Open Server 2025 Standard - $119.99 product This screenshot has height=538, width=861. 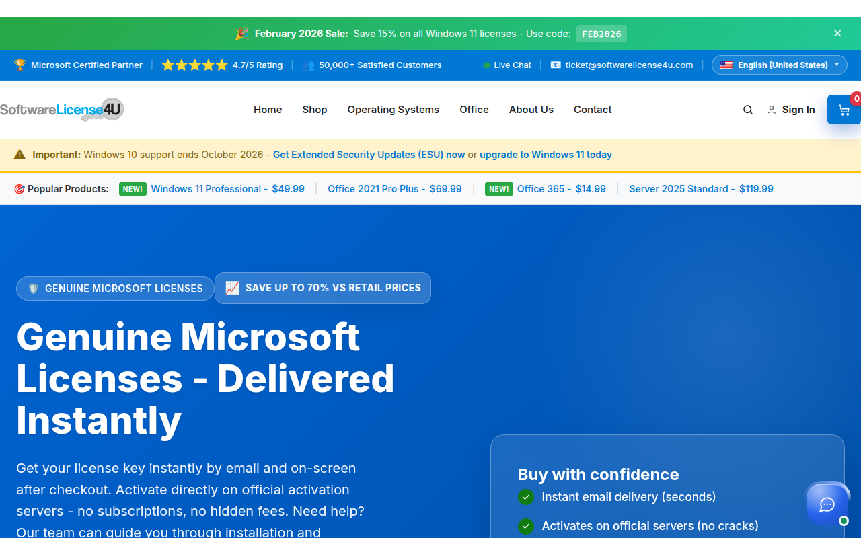click(x=701, y=189)
